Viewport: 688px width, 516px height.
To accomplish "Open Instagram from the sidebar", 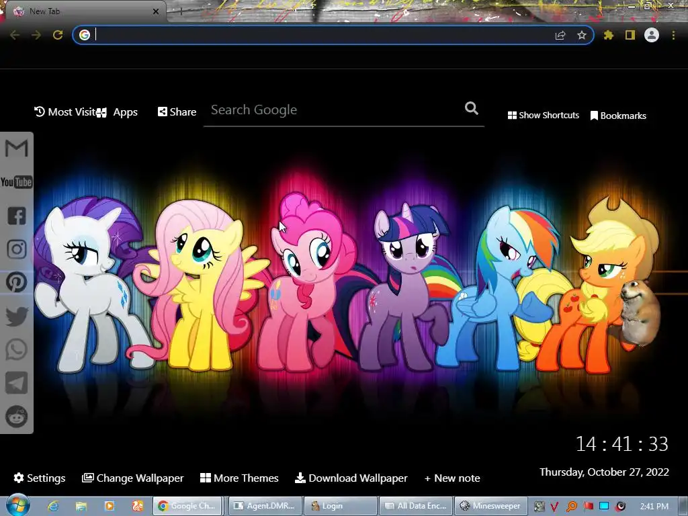I will [x=17, y=249].
